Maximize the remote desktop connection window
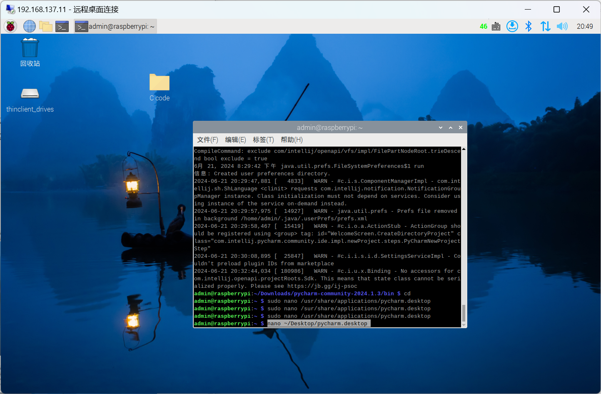This screenshot has height=394, width=601. coord(556,9)
